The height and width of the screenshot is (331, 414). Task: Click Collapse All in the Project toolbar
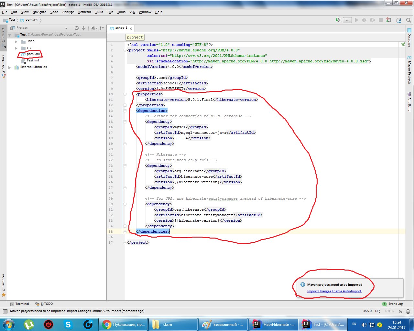(x=83, y=28)
